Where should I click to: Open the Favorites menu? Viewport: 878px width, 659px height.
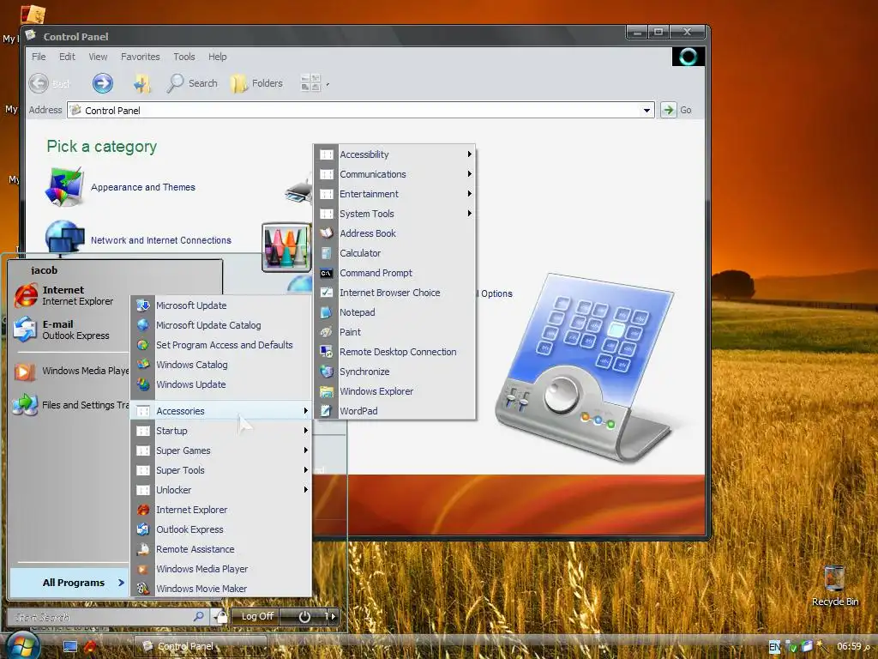tap(140, 57)
